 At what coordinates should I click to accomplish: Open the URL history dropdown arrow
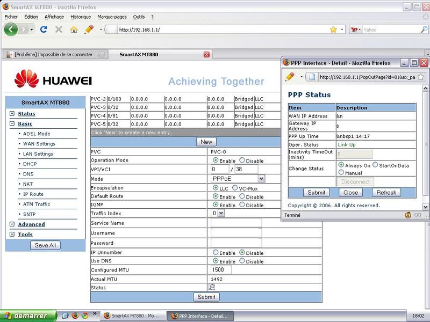342,30
